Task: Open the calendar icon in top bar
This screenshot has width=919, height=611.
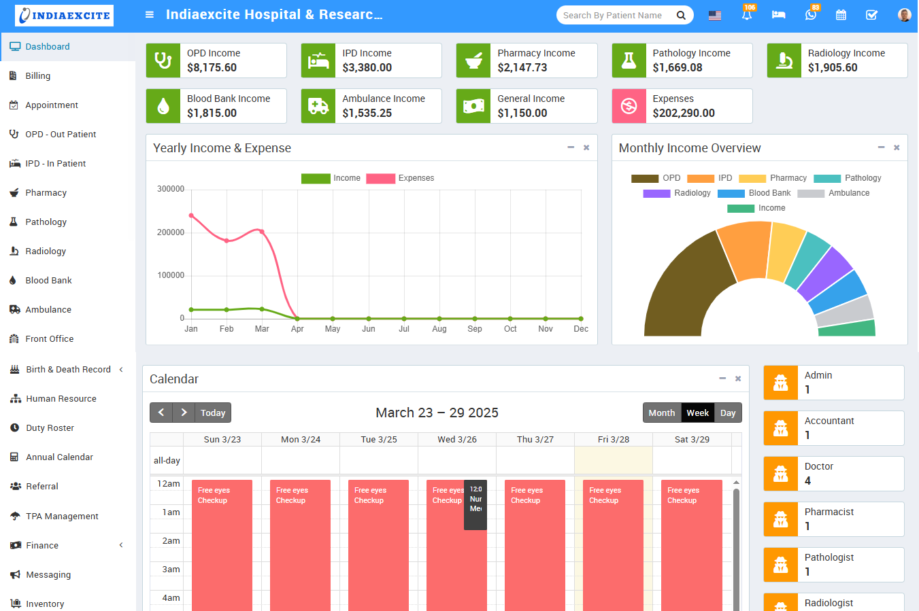Action: pos(841,15)
